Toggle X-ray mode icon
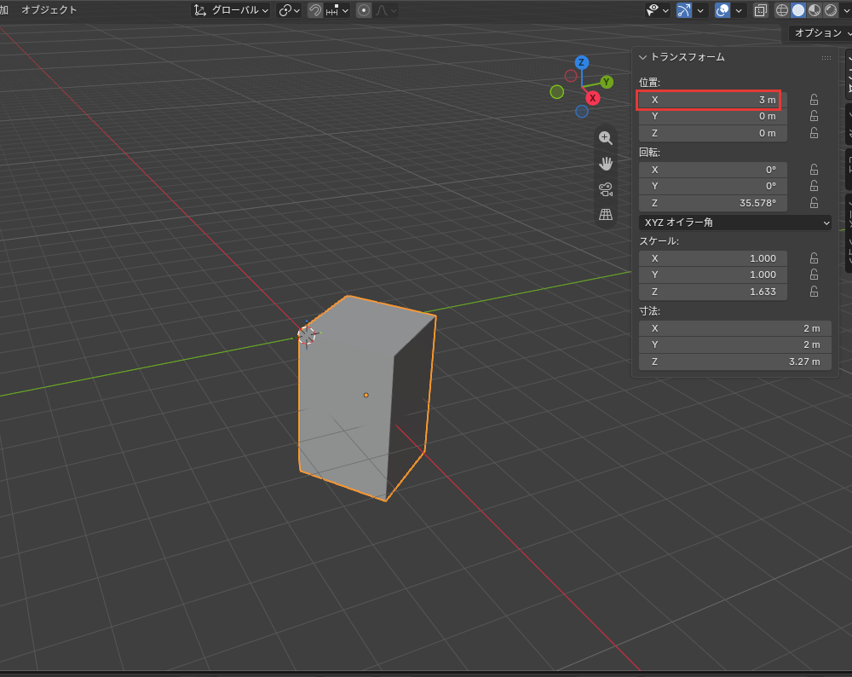852x677 pixels. coord(760,10)
